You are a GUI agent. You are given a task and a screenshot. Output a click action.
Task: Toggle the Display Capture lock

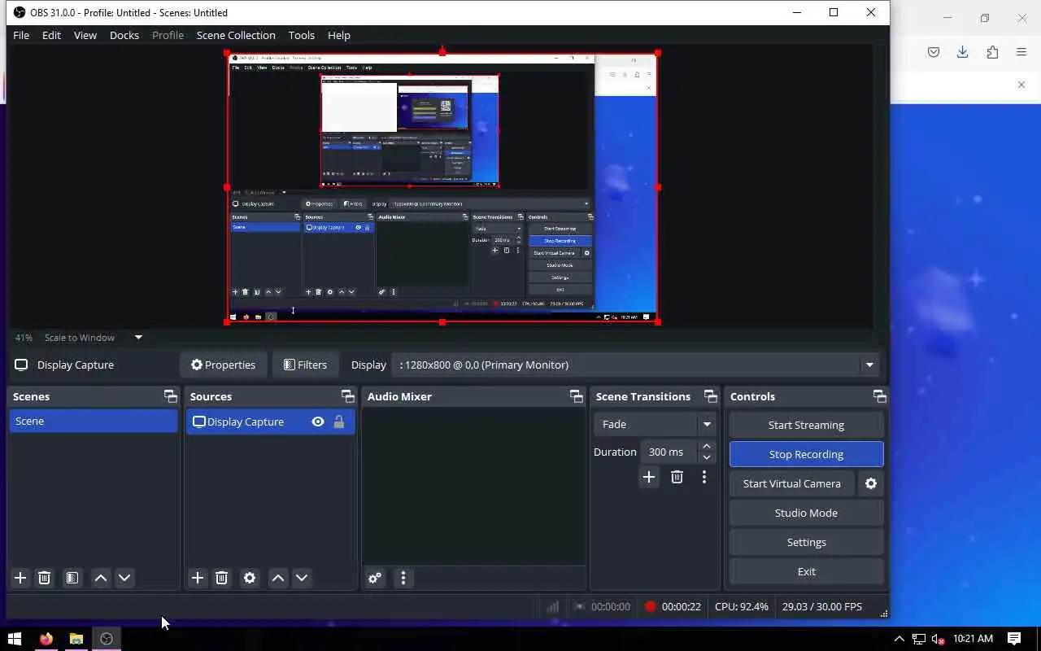pyautogui.click(x=339, y=422)
